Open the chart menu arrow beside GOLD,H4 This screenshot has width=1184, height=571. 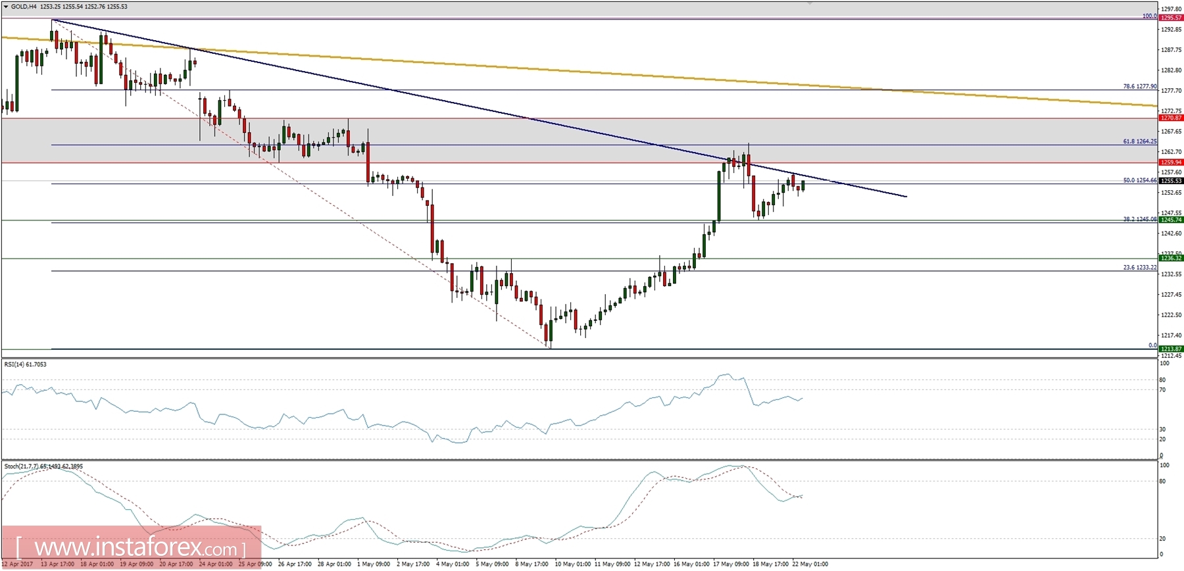pyautogui.click(x=6, y=7)
